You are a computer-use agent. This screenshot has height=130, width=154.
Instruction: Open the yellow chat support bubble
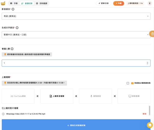(x=150, y=125)
